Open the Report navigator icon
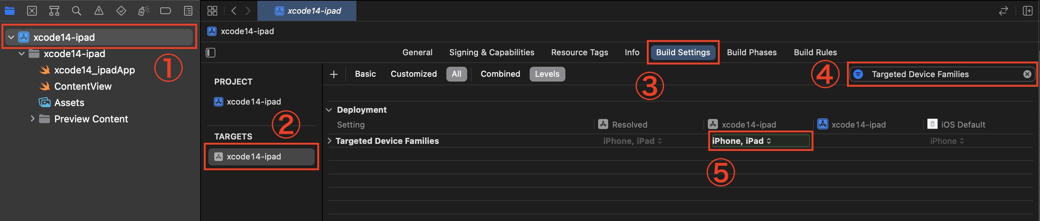This screenshot has height=221, width=1040. 188,11
